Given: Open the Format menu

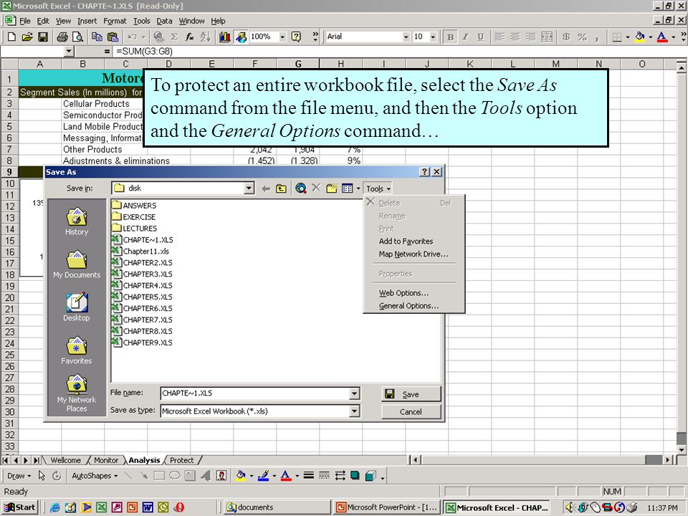Looking at the screenshot, I should pyautogui.click(x=115, y=21).
